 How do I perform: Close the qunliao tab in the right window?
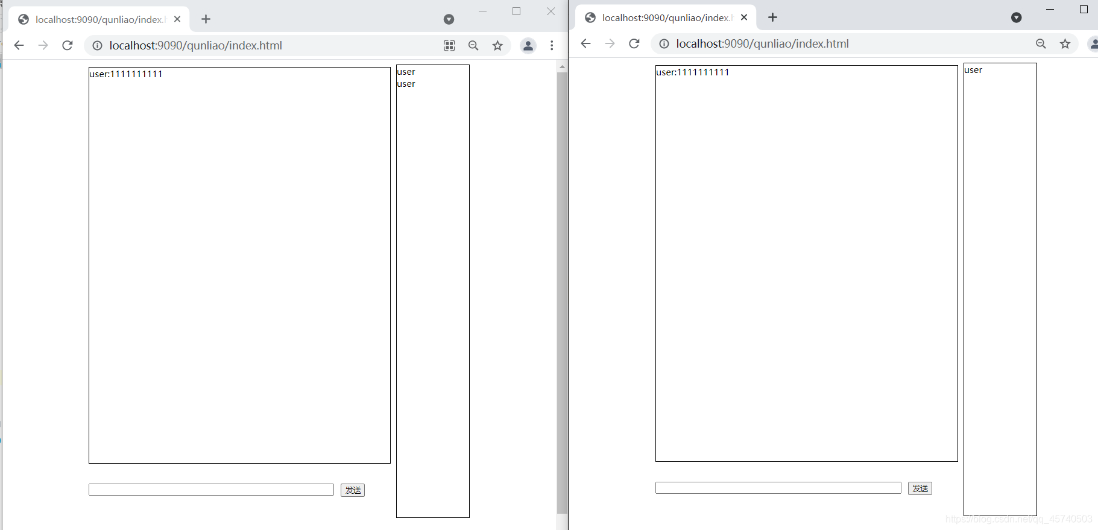[744, 17]
